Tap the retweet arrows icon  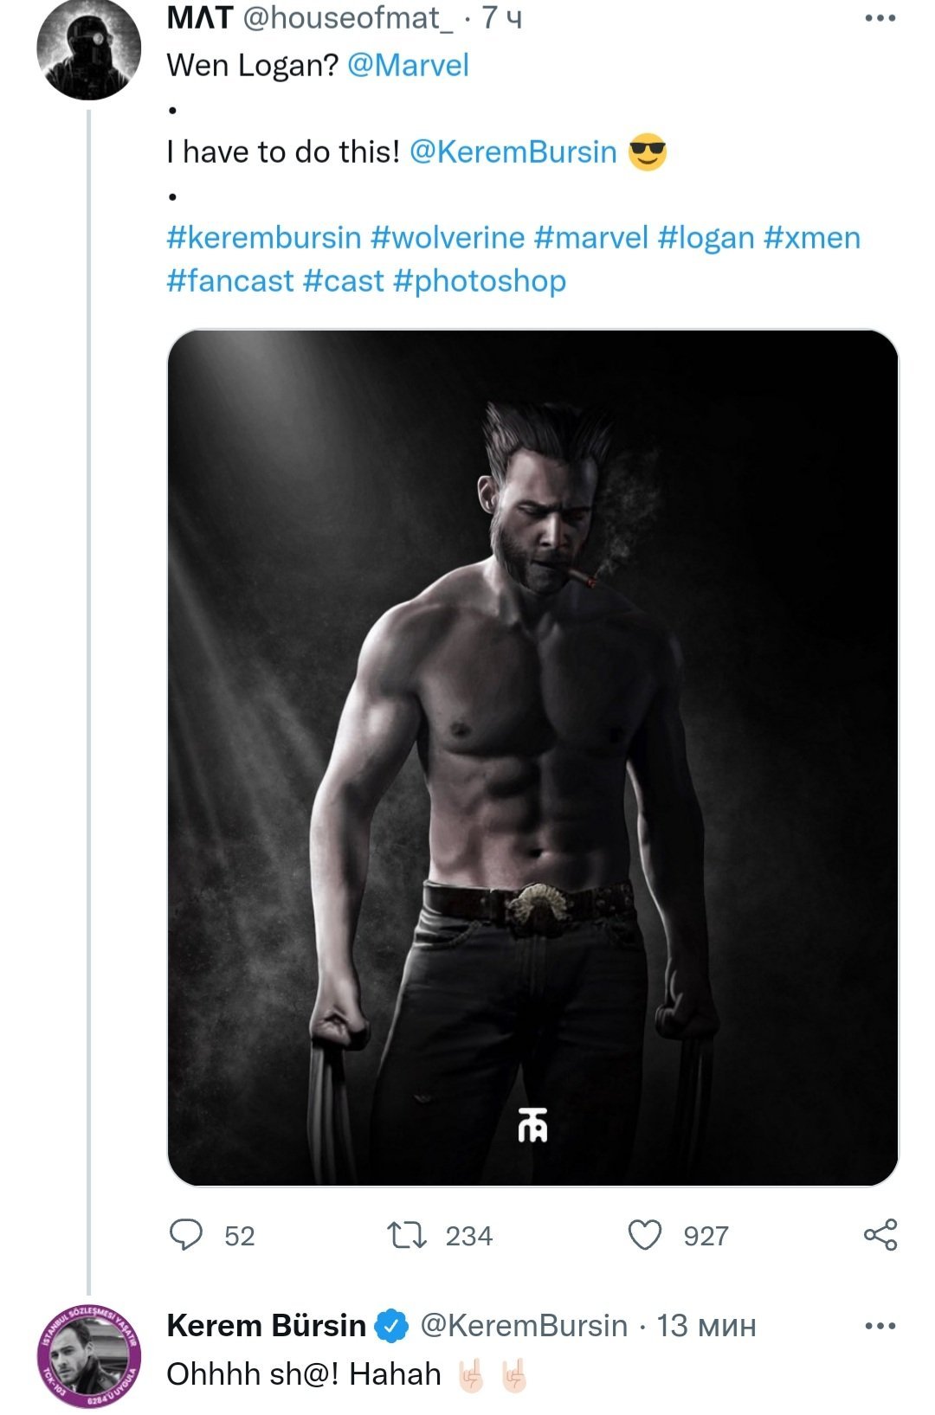tap(406, 1235)
